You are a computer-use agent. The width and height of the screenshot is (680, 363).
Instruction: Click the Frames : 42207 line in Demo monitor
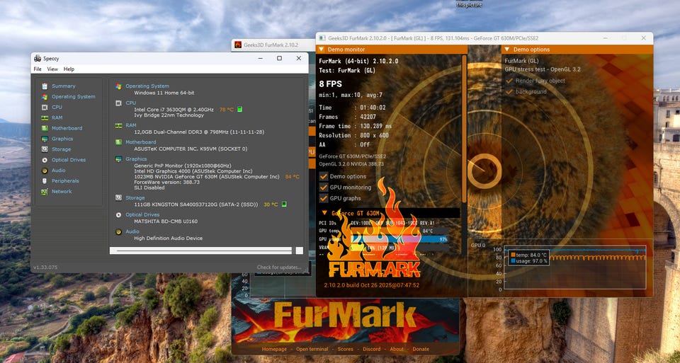347,117
